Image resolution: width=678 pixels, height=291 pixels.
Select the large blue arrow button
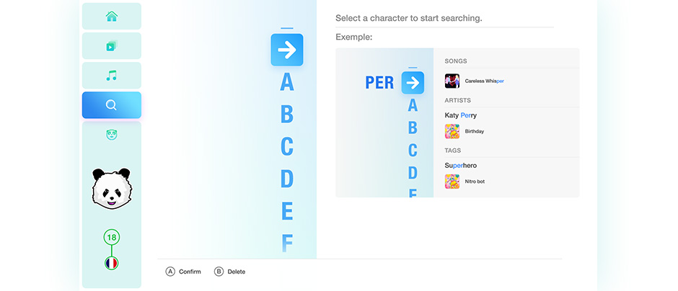click(287, 50)
